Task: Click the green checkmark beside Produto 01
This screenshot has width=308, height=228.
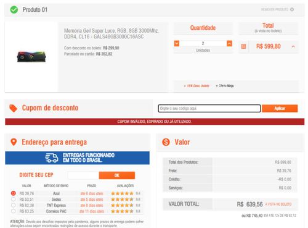Action: pyautogui.click(x=14, y=10)
